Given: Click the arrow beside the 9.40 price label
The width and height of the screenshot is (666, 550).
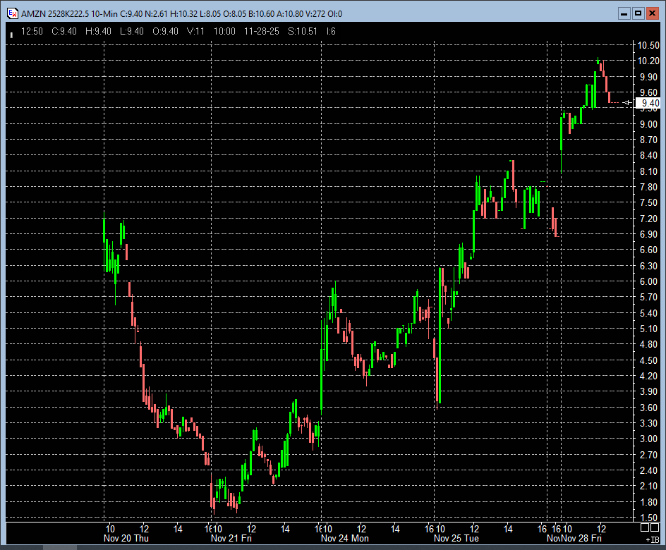Looking at the screenshot, I should coord(627,103).
